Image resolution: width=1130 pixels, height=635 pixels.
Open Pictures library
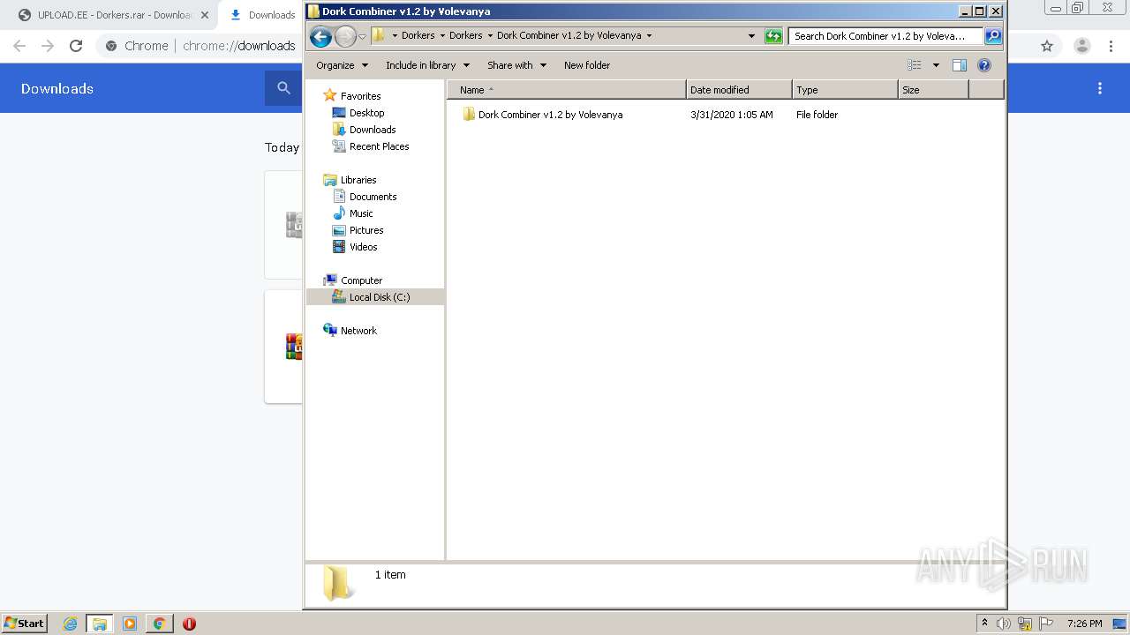pyautogui.click(x=358, y=230)
